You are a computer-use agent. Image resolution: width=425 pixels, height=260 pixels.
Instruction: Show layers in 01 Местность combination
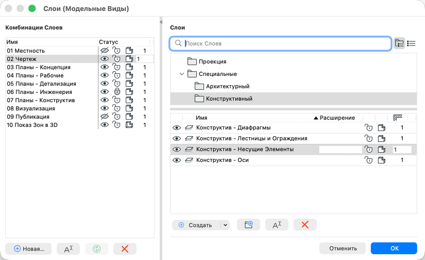[x=105, y=51]
